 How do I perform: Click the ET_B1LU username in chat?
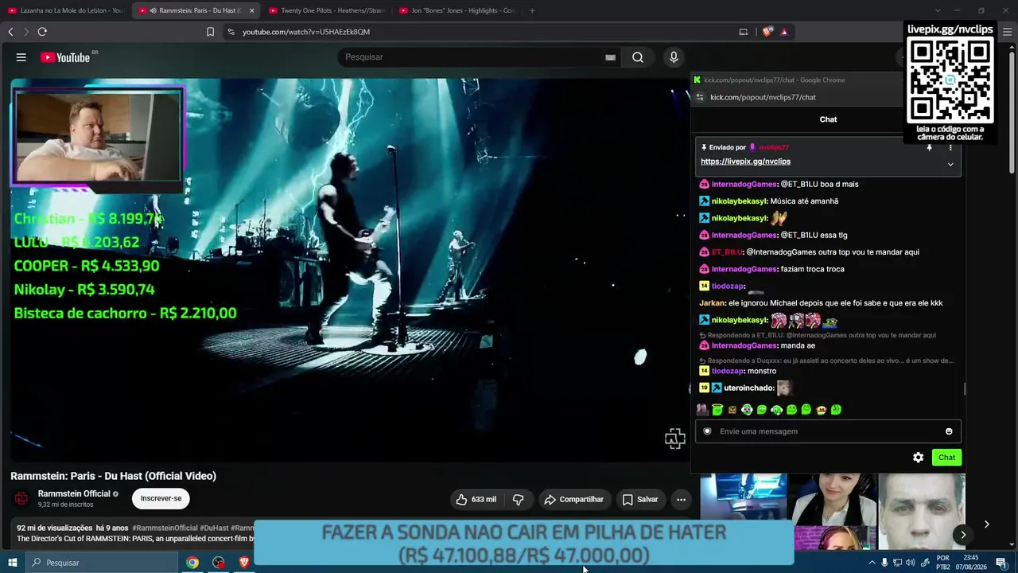point(726,252)
